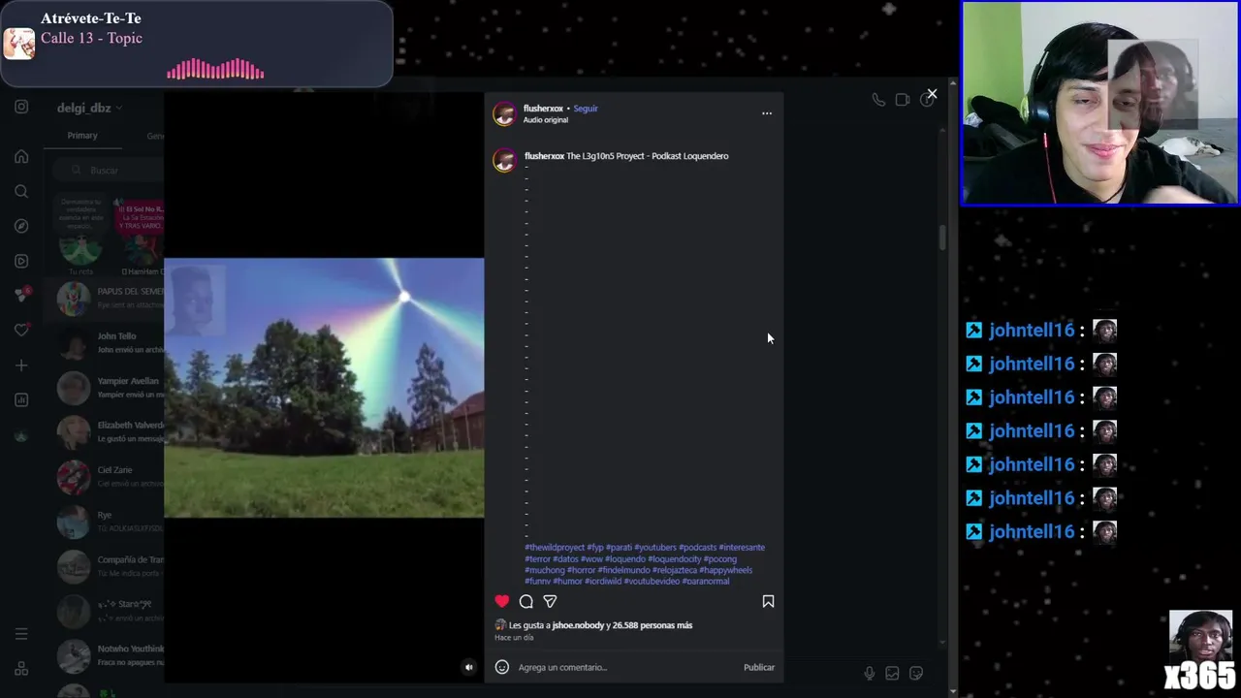The image size is (1241, 698).
Task: View likes via '26.588 personas más'
Action: (652, 625)
